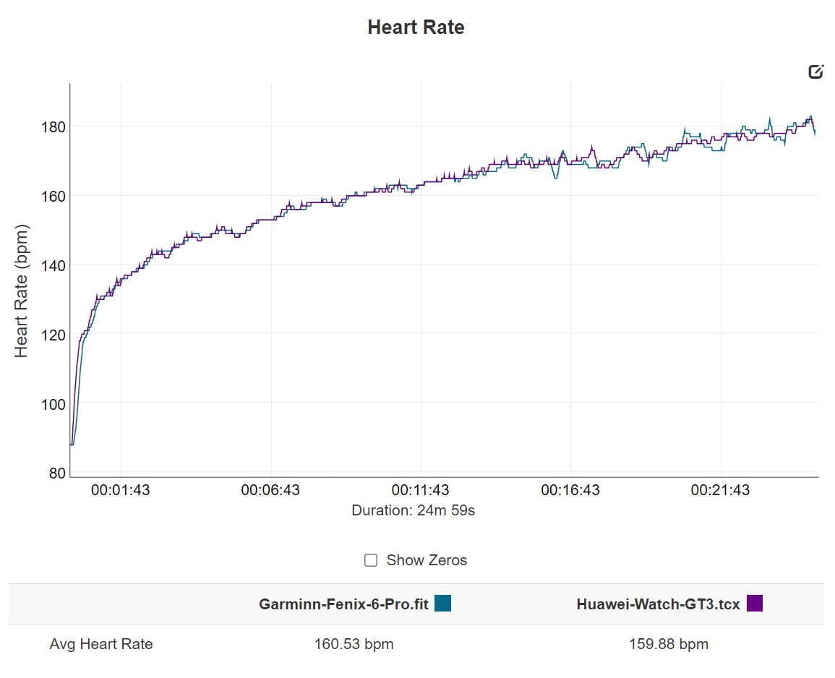Image resolution: width=835 pixels, height=678 pixels.
Task: Enable the Show Zeros checkbox
Action: pyautogui.click(x=371, y=560)
